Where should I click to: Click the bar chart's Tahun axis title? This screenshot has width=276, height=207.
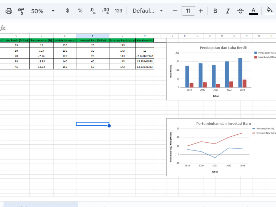click(x=216, y=96)
